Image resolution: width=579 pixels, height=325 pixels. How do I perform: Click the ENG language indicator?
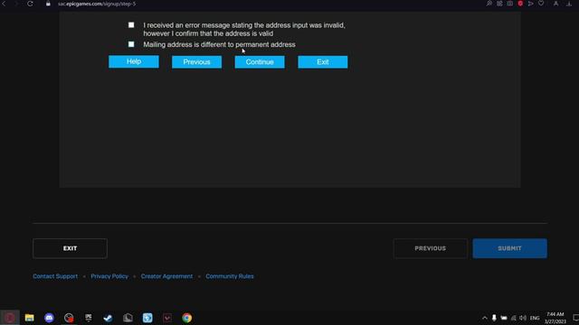click(535, 318)
